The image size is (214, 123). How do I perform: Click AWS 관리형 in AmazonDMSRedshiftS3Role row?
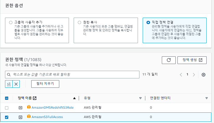93,107
